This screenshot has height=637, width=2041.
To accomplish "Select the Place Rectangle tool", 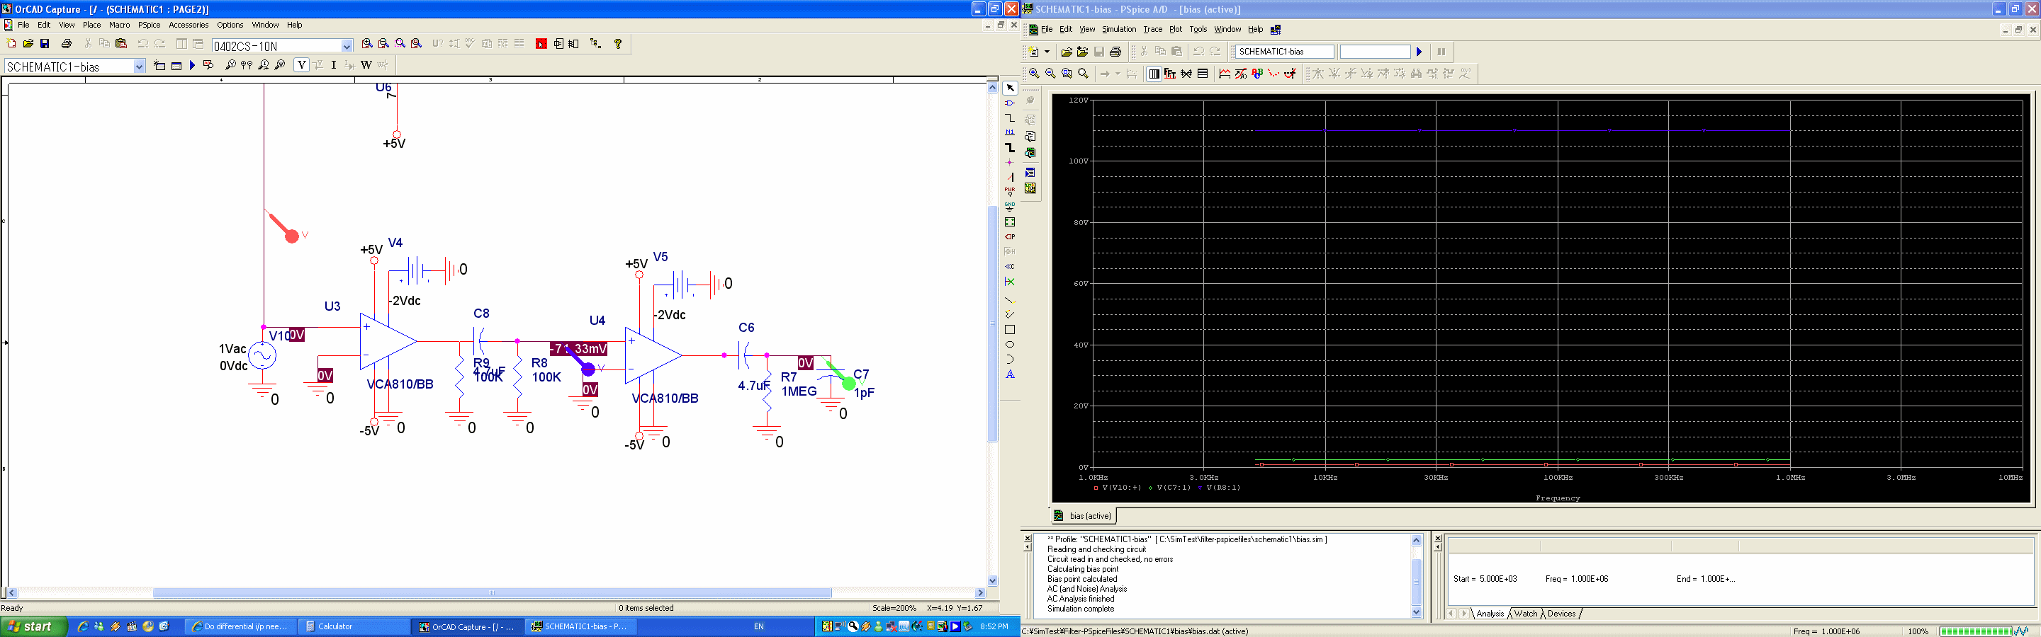I will (x=1009, y=329).
